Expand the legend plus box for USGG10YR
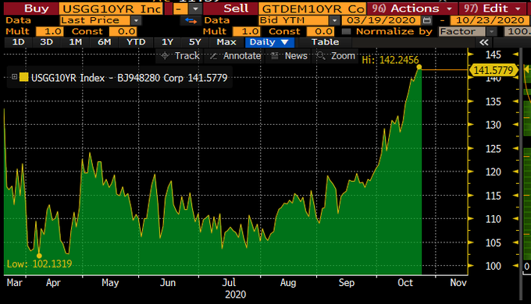Viewport: 531px width, 304px height. [14, 77]
